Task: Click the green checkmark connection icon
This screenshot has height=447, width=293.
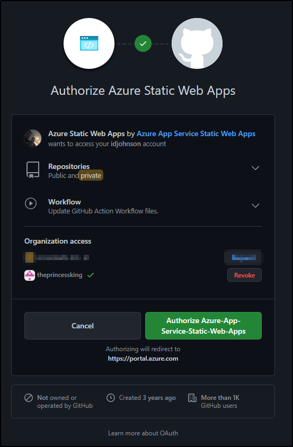Action: click(143, 43)
